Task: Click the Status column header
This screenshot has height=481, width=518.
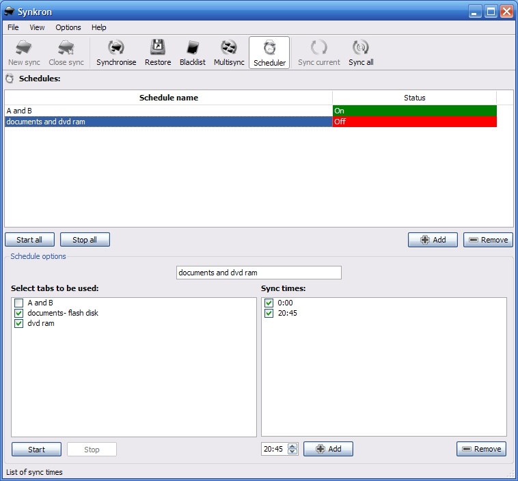Action: [415, 98]
